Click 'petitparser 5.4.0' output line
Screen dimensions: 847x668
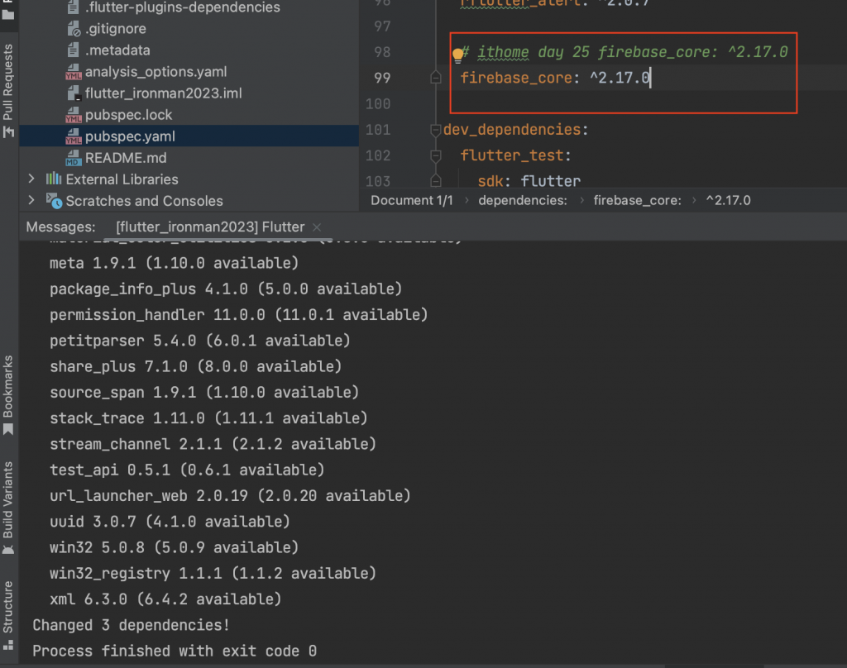tap(200, 341)
